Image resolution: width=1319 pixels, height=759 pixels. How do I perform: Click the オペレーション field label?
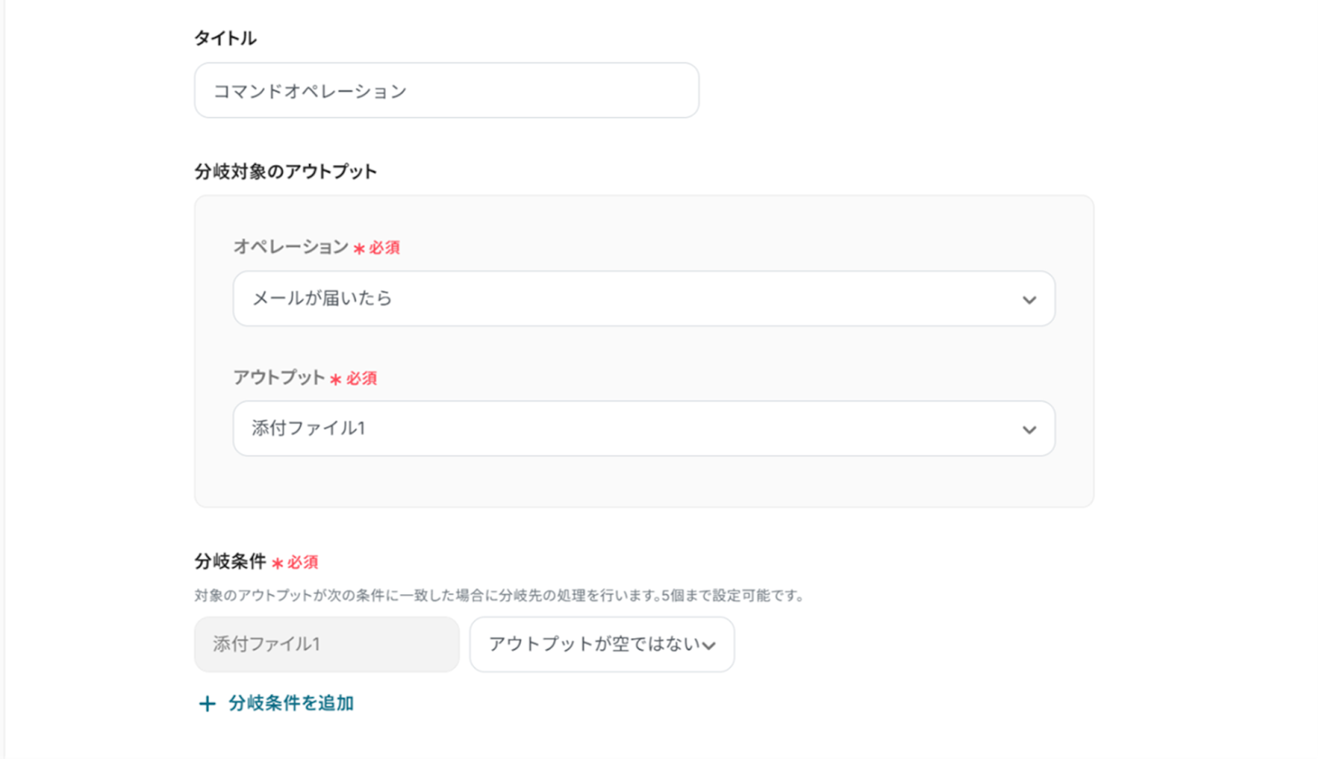290,246
